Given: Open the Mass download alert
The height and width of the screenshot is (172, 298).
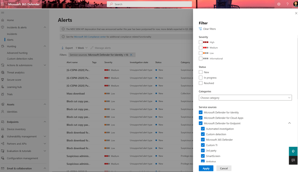Looking at the screenshot, I should tap(75, 93).
